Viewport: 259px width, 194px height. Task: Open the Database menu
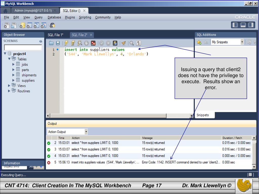(x=54, y=17)
